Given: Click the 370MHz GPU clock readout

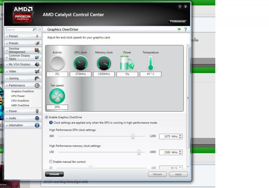Looking at the screenshot, I should [x=80, y=74].
